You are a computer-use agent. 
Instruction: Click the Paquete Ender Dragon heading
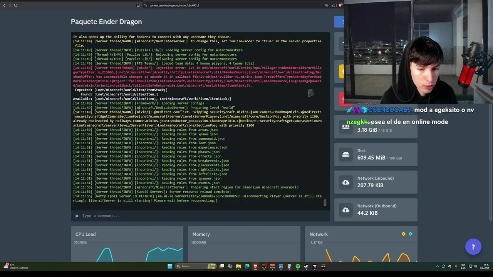pos(106,22)
